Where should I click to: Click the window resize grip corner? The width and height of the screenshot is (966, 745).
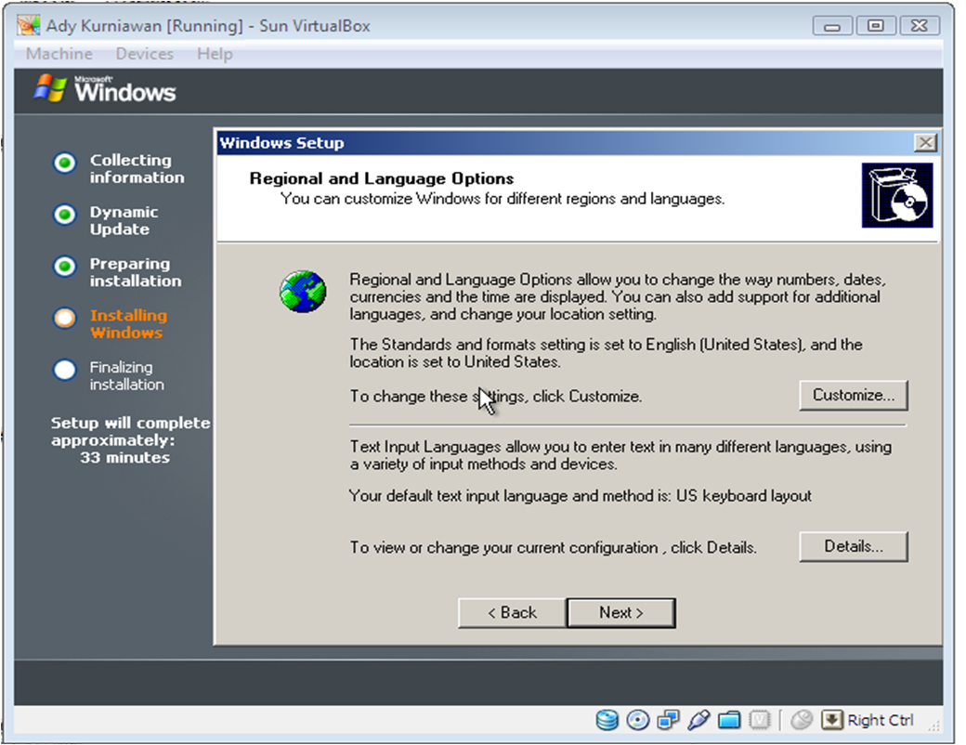[x=934, y=725]
